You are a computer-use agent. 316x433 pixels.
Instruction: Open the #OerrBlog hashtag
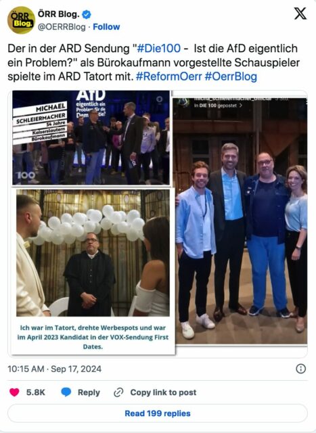(231, 76)
